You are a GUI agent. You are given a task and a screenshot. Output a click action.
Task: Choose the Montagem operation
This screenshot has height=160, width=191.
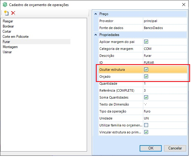[10, 47]
